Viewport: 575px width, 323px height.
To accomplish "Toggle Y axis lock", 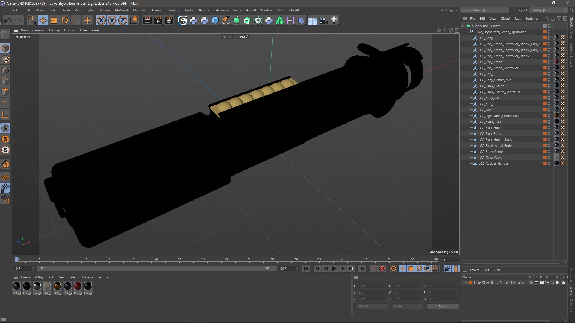I will pos(112,20).
